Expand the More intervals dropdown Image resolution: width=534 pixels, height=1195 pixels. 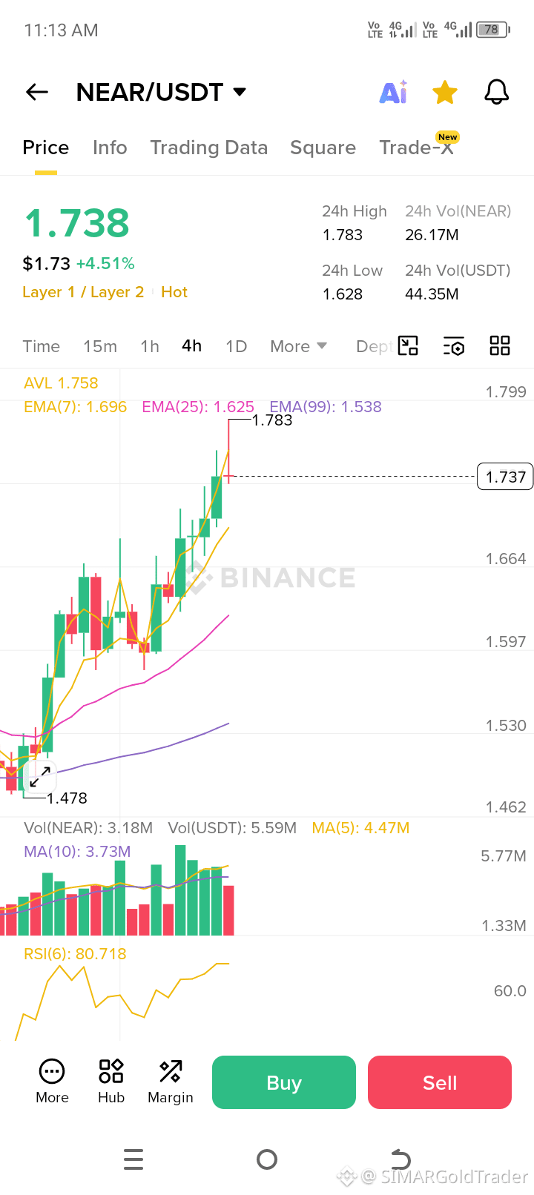tap(298, 346)
